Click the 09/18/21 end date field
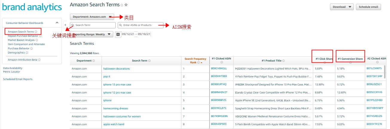 pos(144,34)
